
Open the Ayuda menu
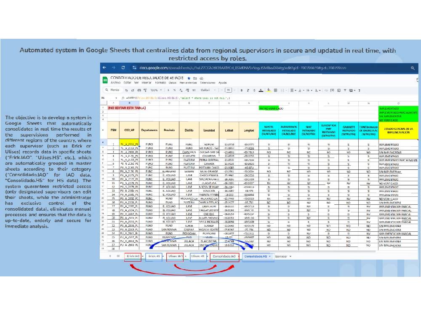(222, 83)
